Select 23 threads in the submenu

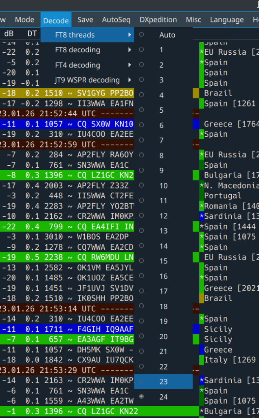tap(164, 382)
